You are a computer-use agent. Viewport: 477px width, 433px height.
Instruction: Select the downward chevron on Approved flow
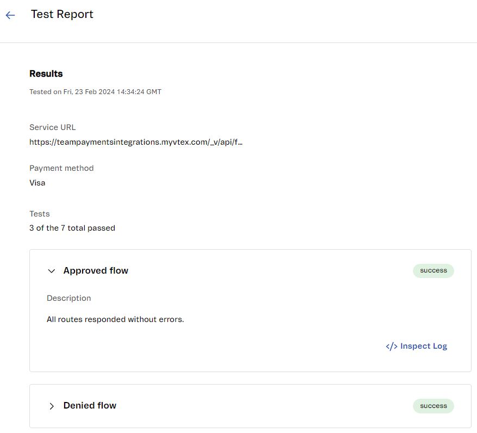click(51, 271)
